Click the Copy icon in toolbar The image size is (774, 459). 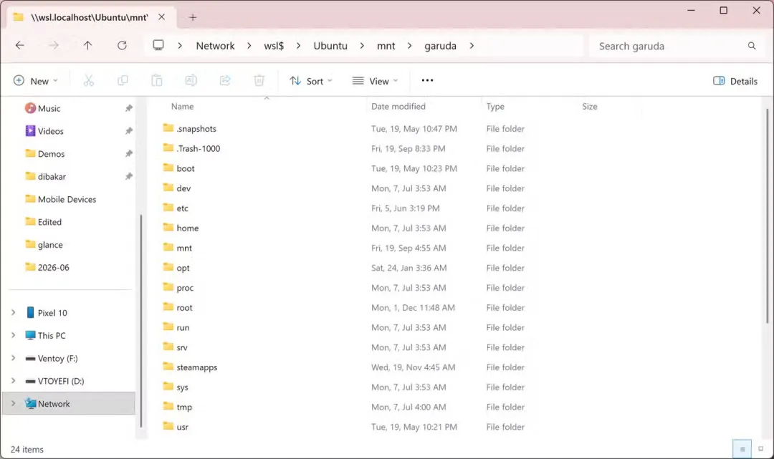point(123,81)
